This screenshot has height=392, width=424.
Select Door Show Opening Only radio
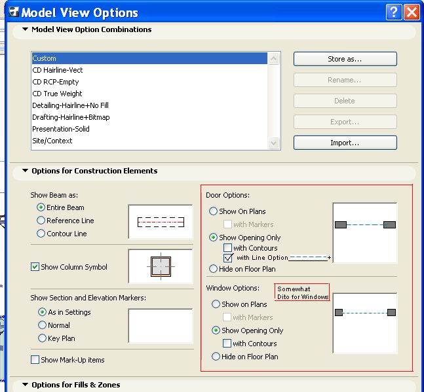(213, 238)
